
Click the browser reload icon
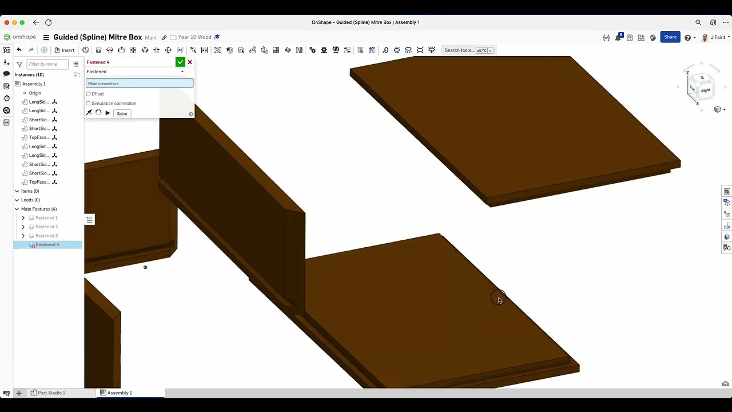click(x=49, y=22)
